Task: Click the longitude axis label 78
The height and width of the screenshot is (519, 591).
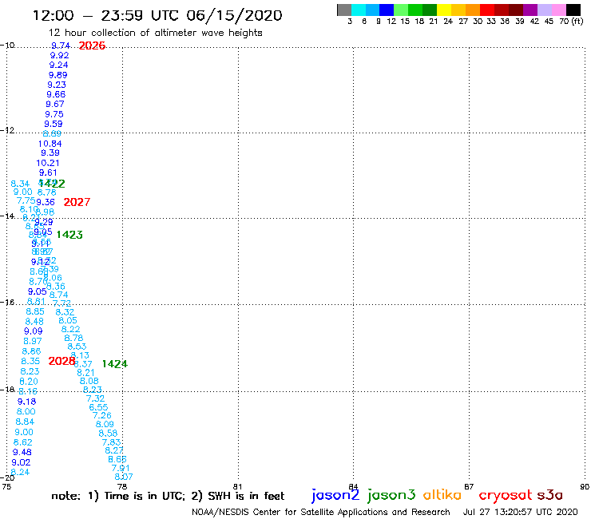Action: click(x=122, y=486)
